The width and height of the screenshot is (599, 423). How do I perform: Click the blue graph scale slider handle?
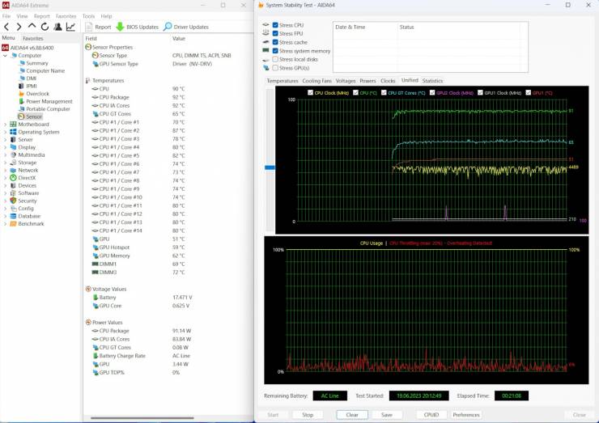point(270,167)
